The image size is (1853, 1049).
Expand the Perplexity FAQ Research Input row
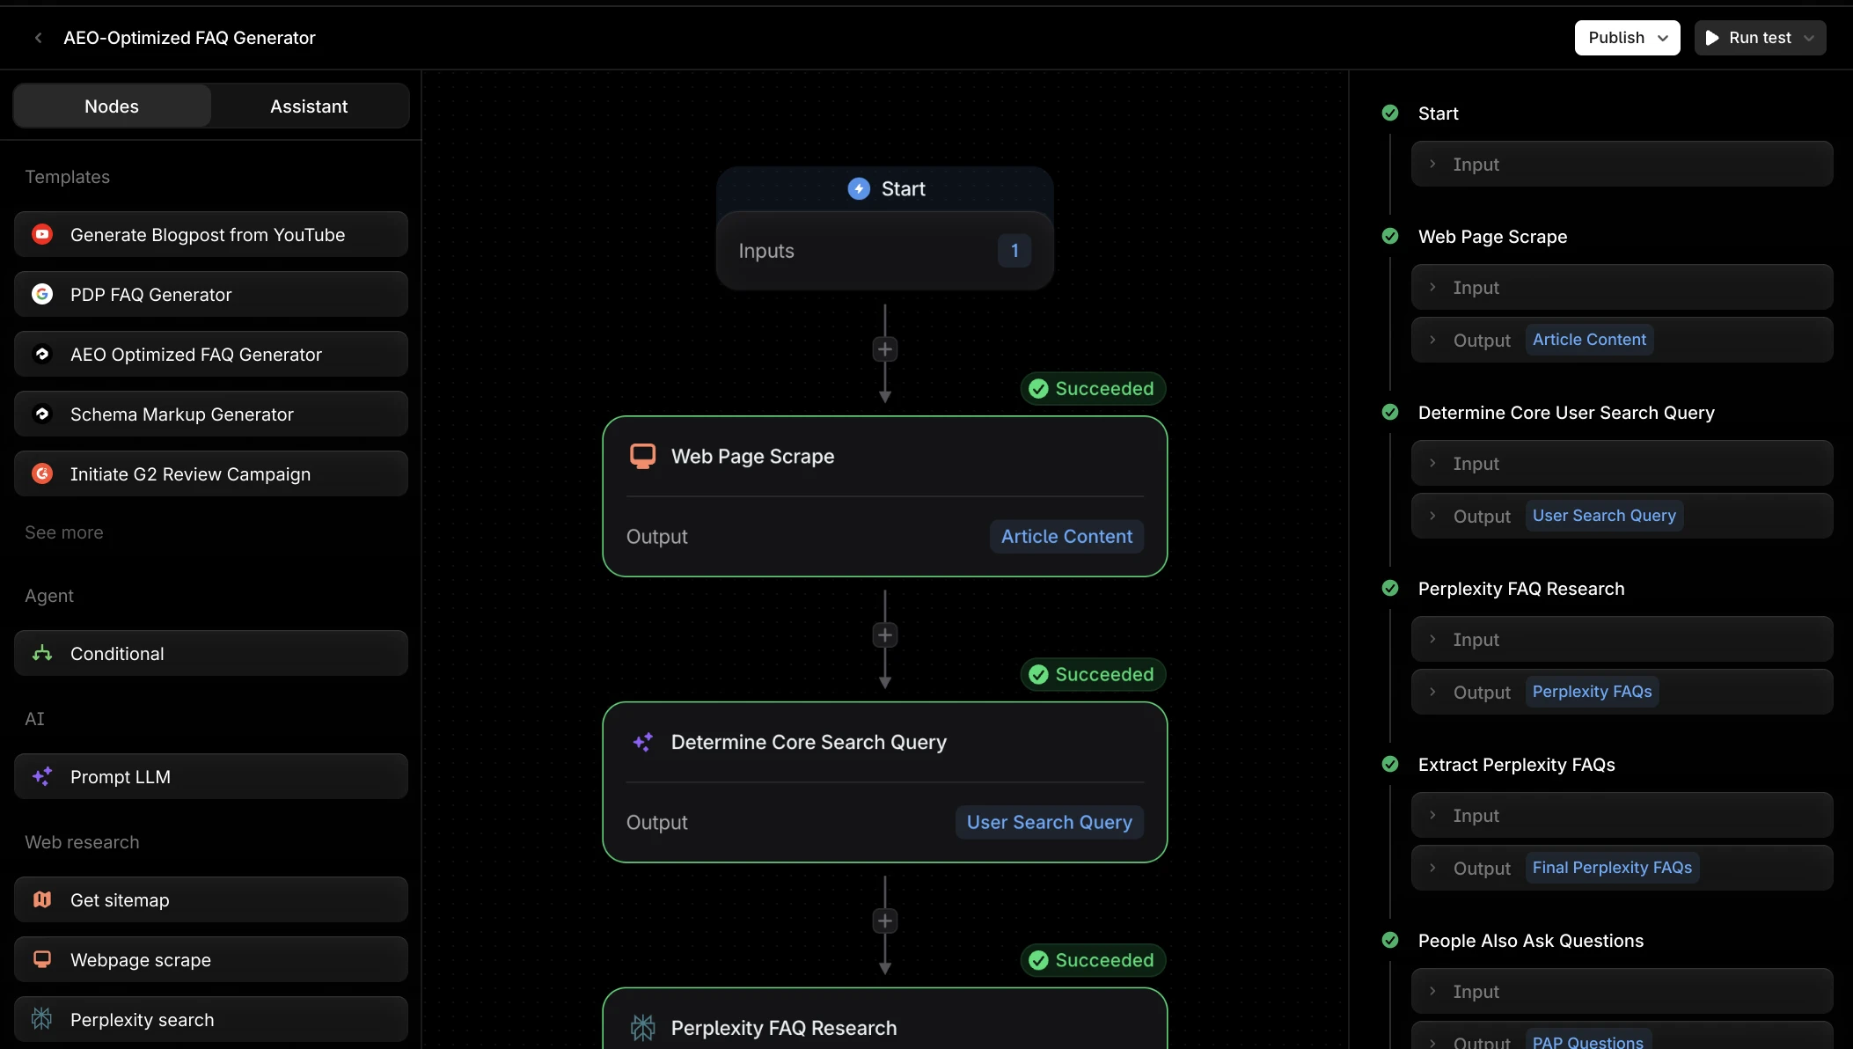pyautogui.click(x=1622, y=639)
